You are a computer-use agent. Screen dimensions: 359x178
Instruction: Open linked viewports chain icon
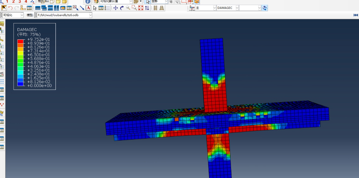(63, 8)
